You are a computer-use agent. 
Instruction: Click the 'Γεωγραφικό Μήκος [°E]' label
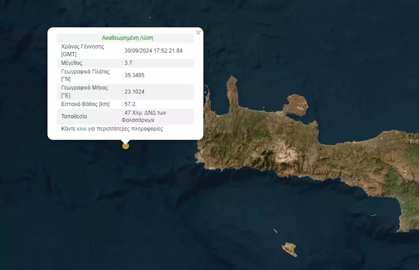pyautogui.click(x=84, y=92)
